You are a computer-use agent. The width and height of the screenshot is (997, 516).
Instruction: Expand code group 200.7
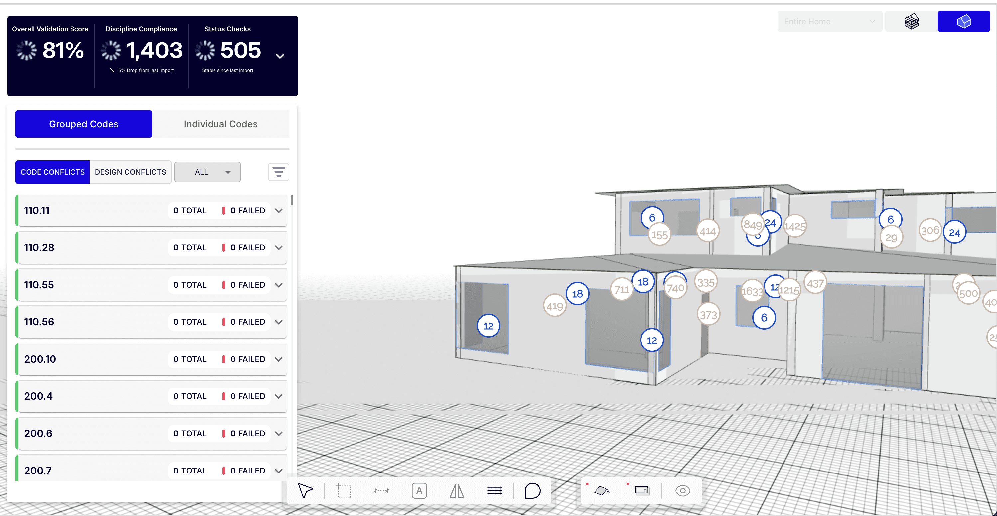(x=279, y=471)
